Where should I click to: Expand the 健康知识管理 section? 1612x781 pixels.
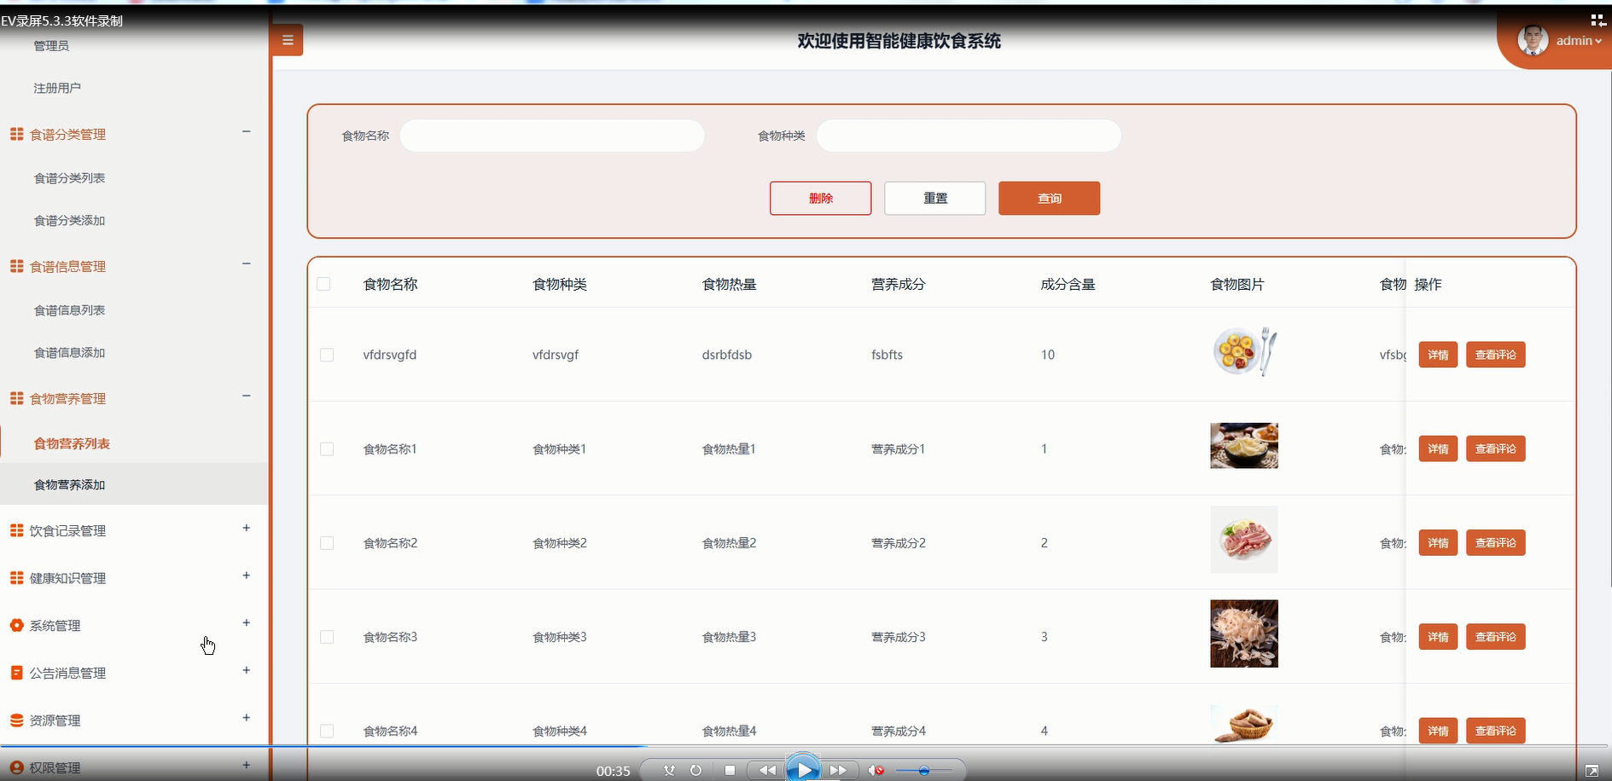click(246, 576)
